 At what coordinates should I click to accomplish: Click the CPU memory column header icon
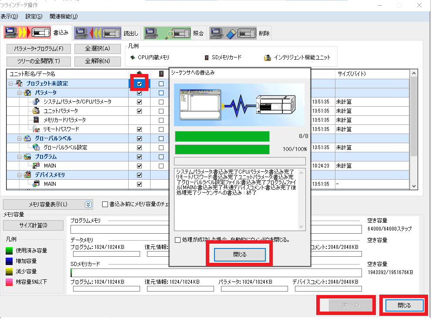pos(139,73)
